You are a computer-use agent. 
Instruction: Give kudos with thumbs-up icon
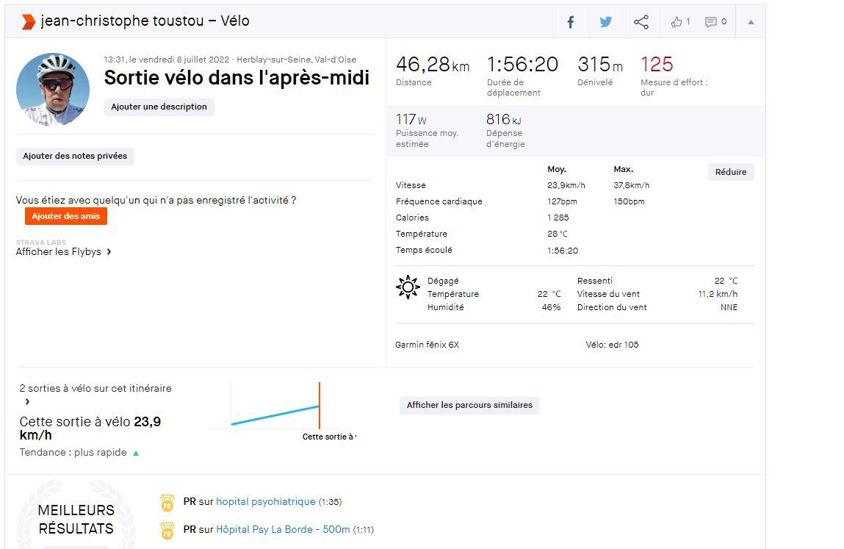pos(677,22)
